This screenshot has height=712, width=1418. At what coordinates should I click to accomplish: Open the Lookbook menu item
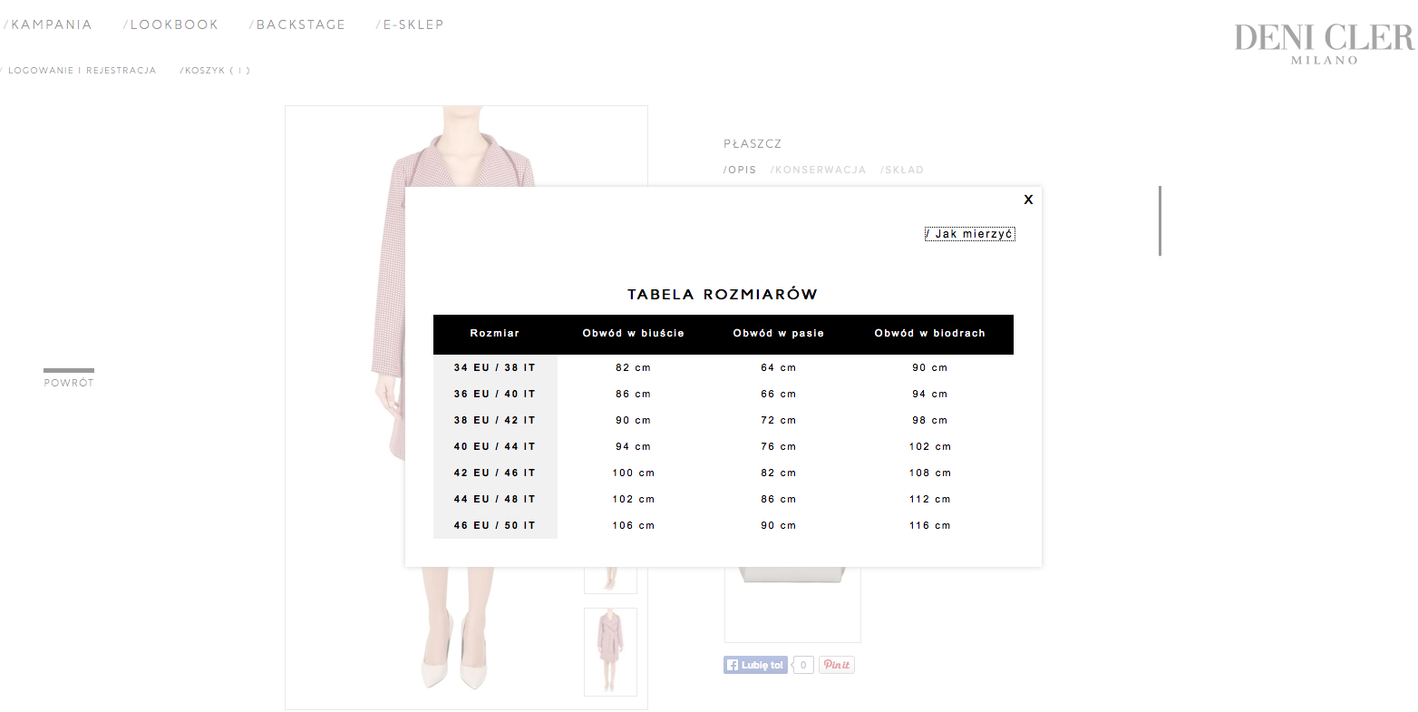(170, 24)
